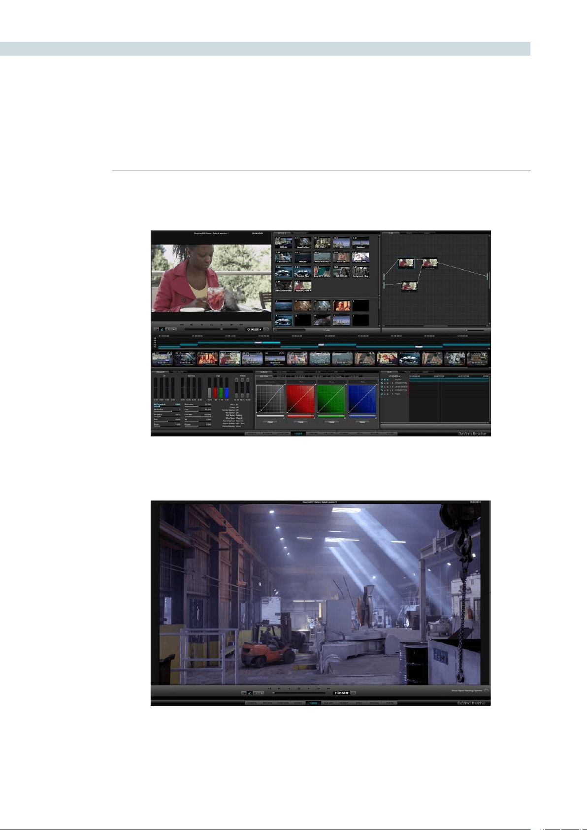Select the Noise Reduction gallery still
587x830 pixels.
click(x=322, y=257)
